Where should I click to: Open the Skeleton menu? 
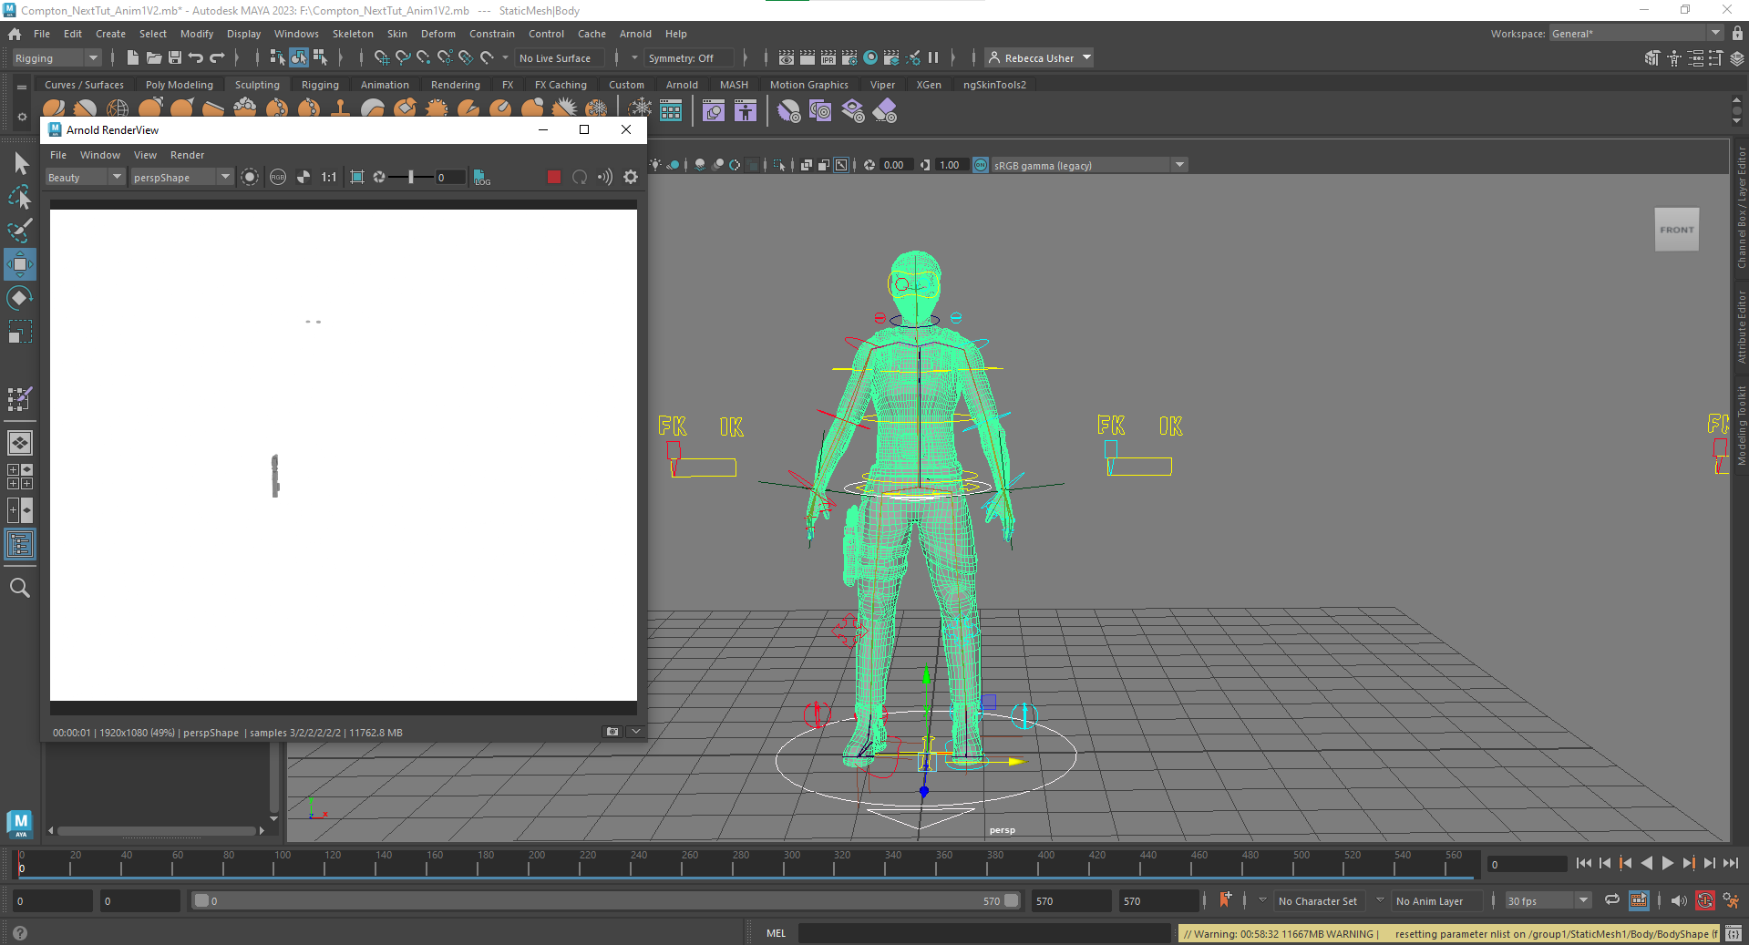[x=353, y=34]
